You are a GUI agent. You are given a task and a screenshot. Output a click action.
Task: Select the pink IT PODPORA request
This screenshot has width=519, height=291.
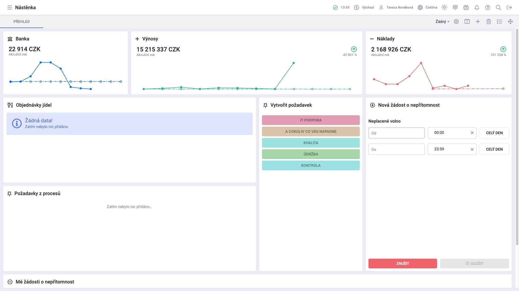(x=311, y=120)
